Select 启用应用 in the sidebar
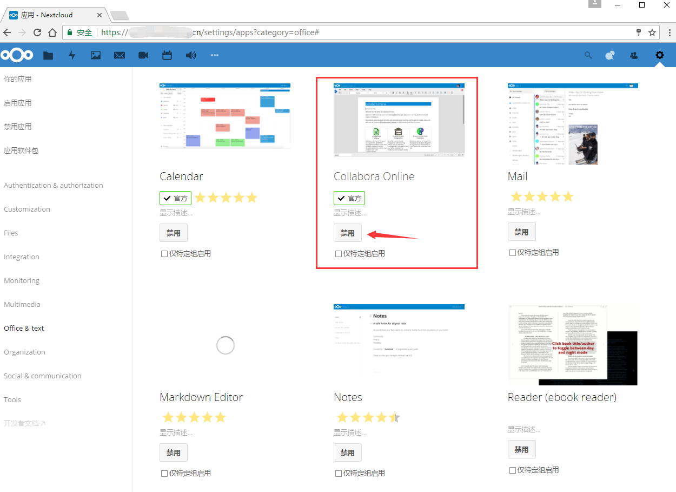The height and width of the screenshot is (492, 676). point(18,102)
